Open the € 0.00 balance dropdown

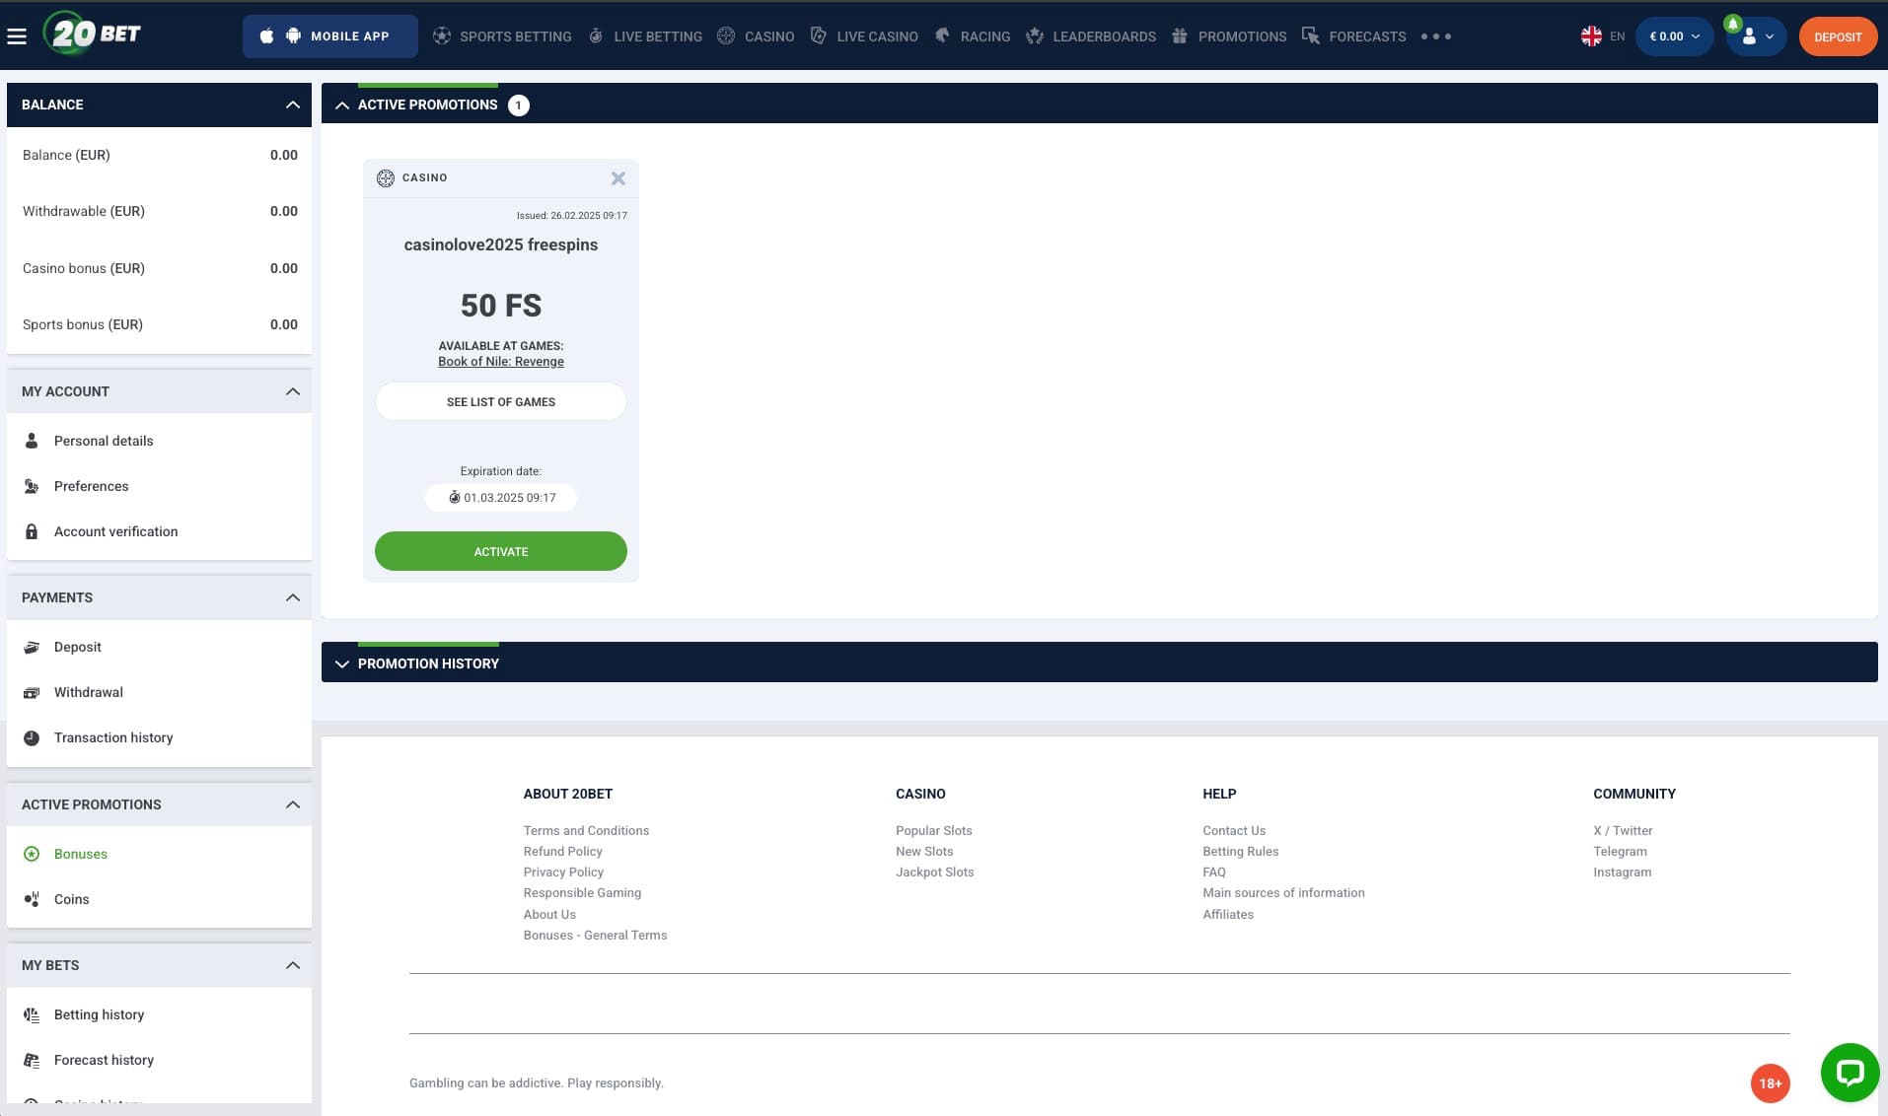1674,36
